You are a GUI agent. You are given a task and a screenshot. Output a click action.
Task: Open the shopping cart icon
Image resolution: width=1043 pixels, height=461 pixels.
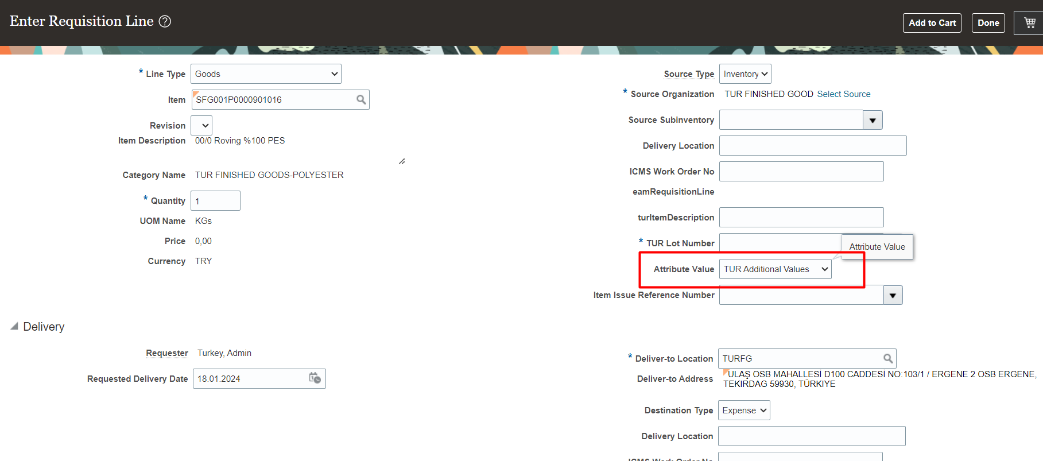pyautogui.click(x=1030, y=23)
